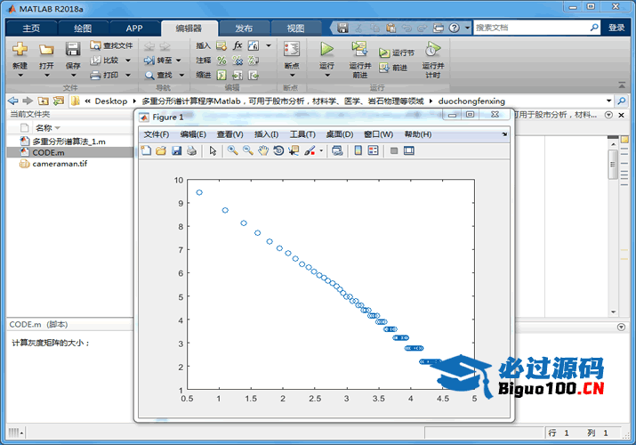Toggle the Insert Legend button
This screenshot has width=636, height=445.
(373, 151)
